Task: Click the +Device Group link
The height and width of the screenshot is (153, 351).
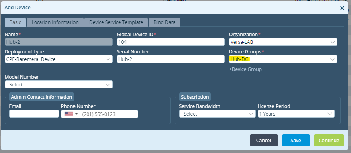Action: point(245,69)
